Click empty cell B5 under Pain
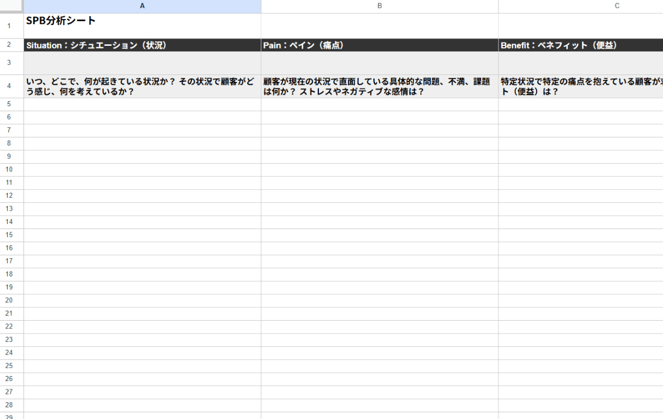 point(379,104)
